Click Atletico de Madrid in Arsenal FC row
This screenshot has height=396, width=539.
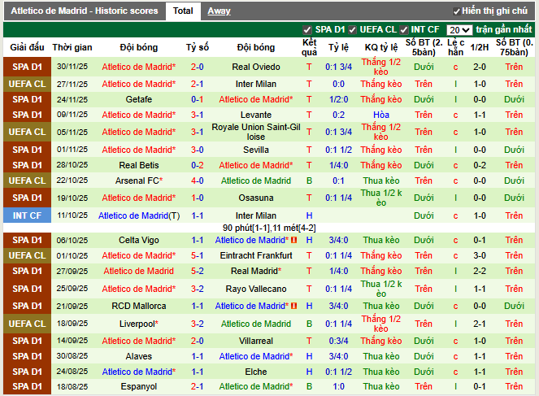[x=256, y=181]
